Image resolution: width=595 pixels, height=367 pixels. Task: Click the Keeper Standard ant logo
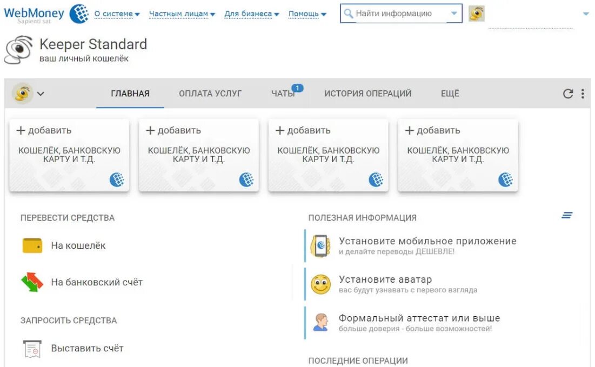(18, 50)
